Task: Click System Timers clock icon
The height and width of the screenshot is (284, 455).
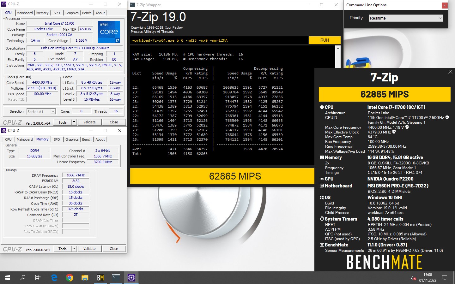Action: click(x=322, y=219)
